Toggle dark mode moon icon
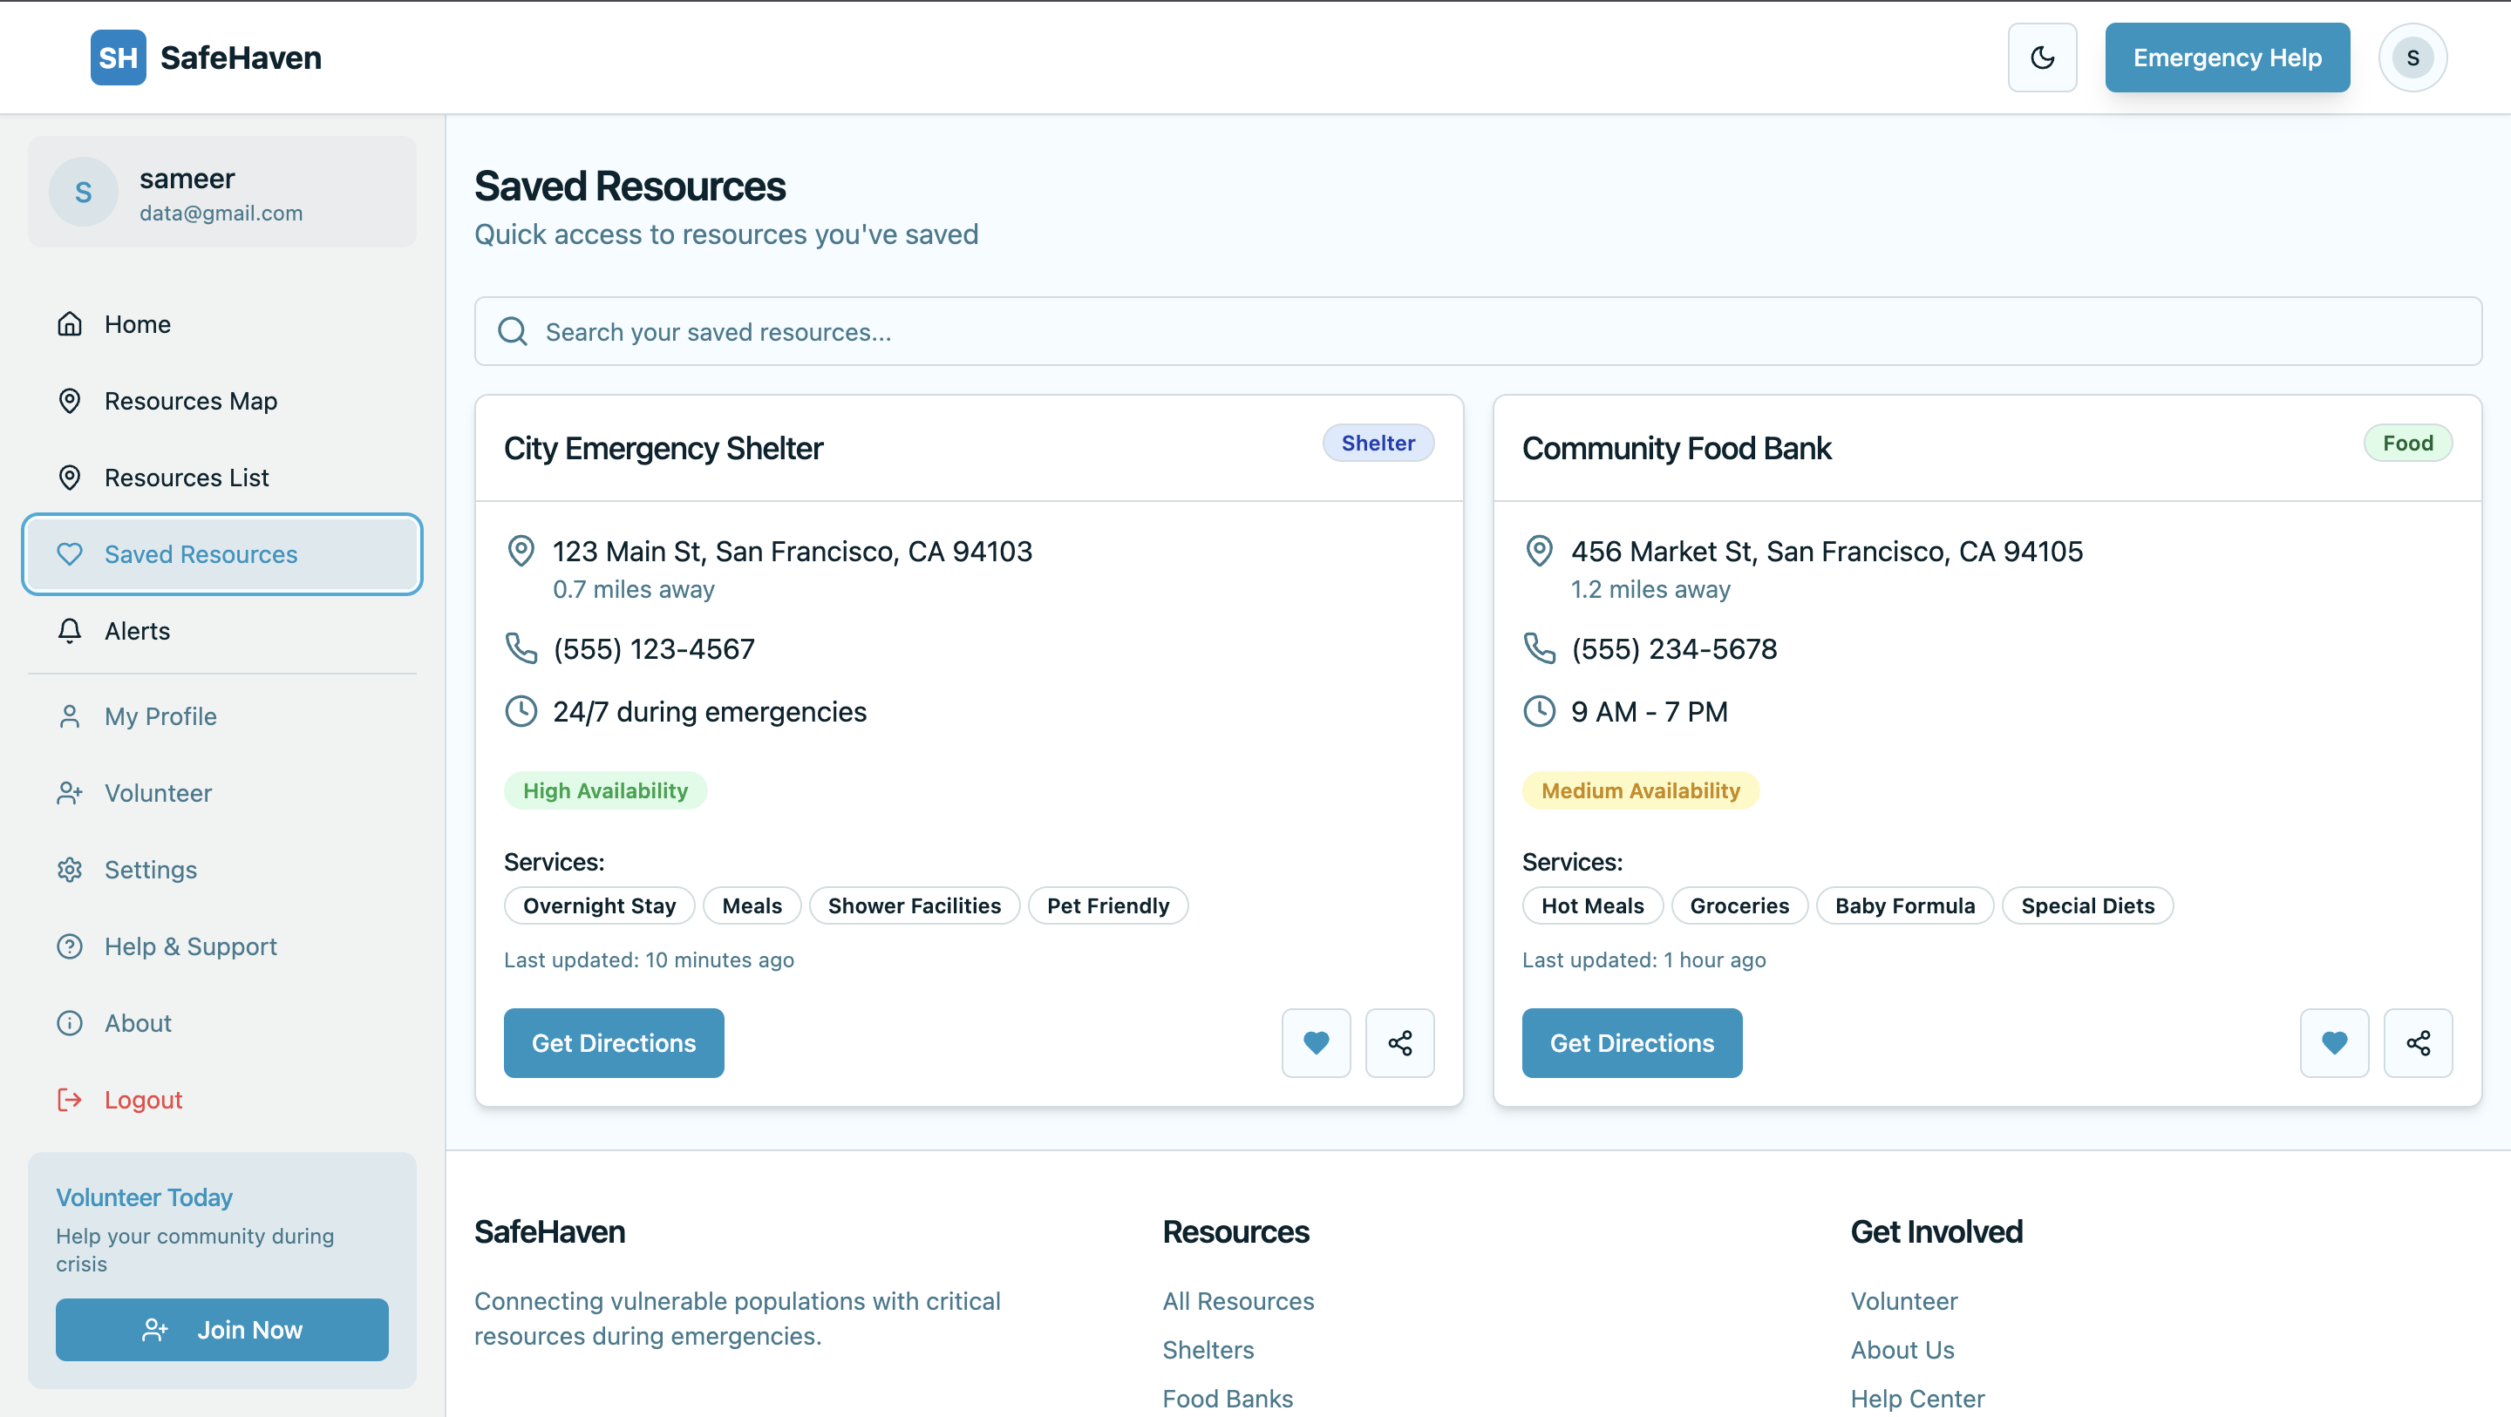 coord(2042,58)
